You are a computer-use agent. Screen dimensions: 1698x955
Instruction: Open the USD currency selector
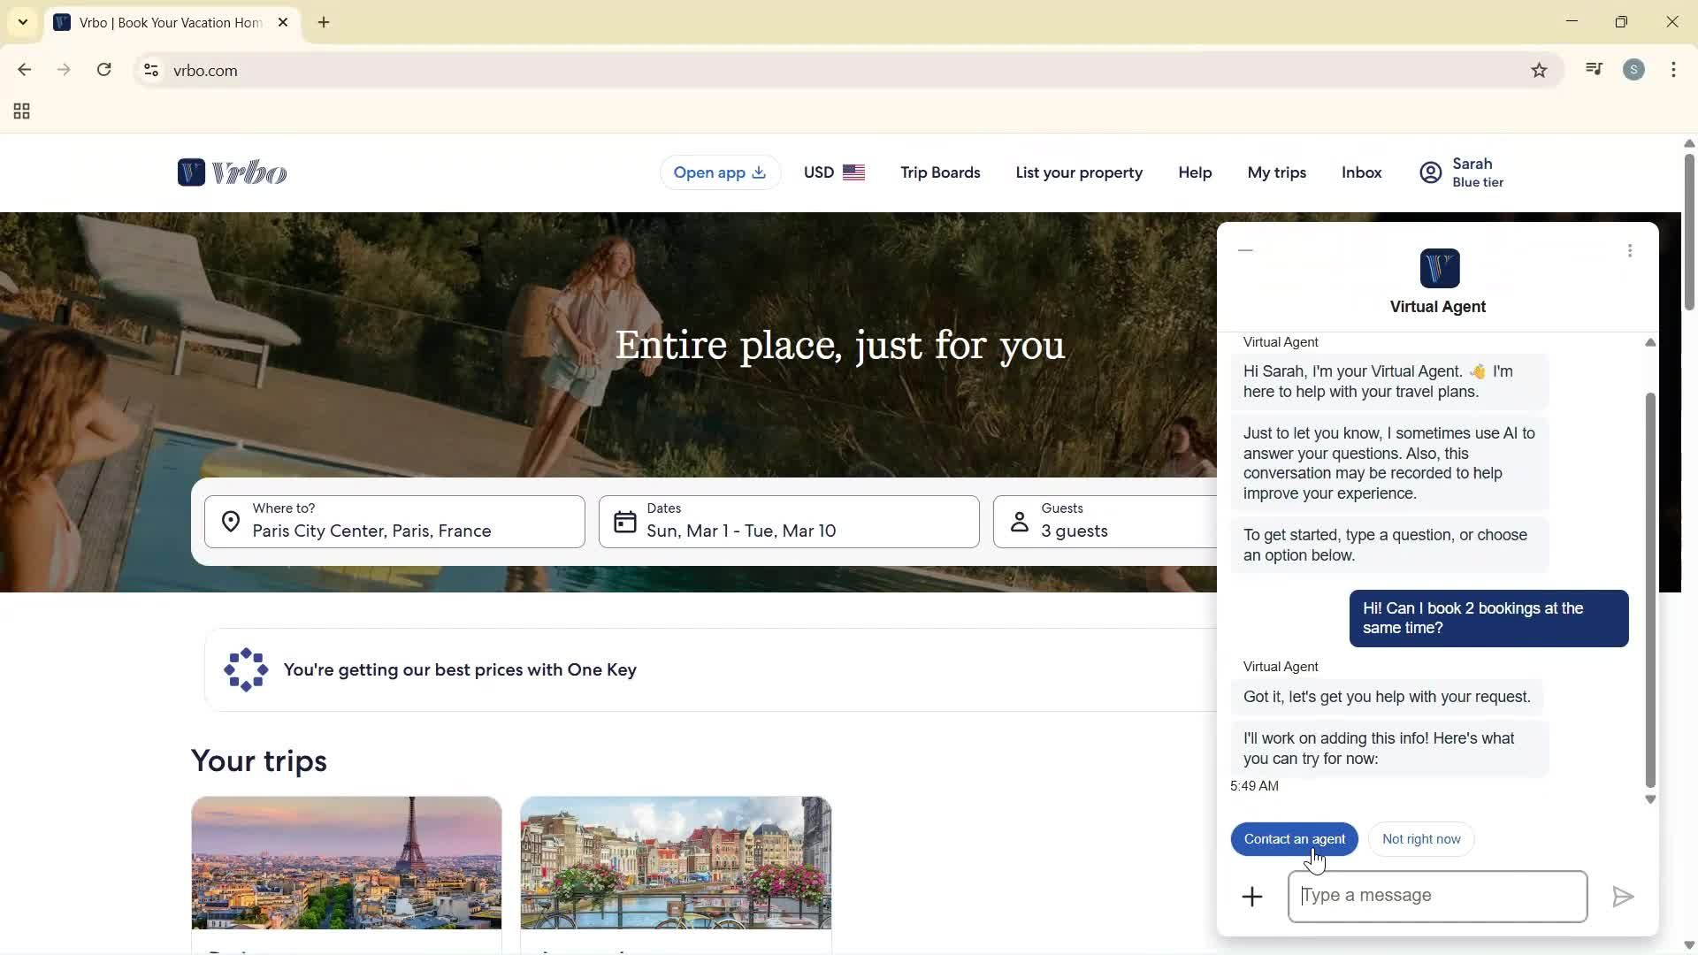pos(833,172)
